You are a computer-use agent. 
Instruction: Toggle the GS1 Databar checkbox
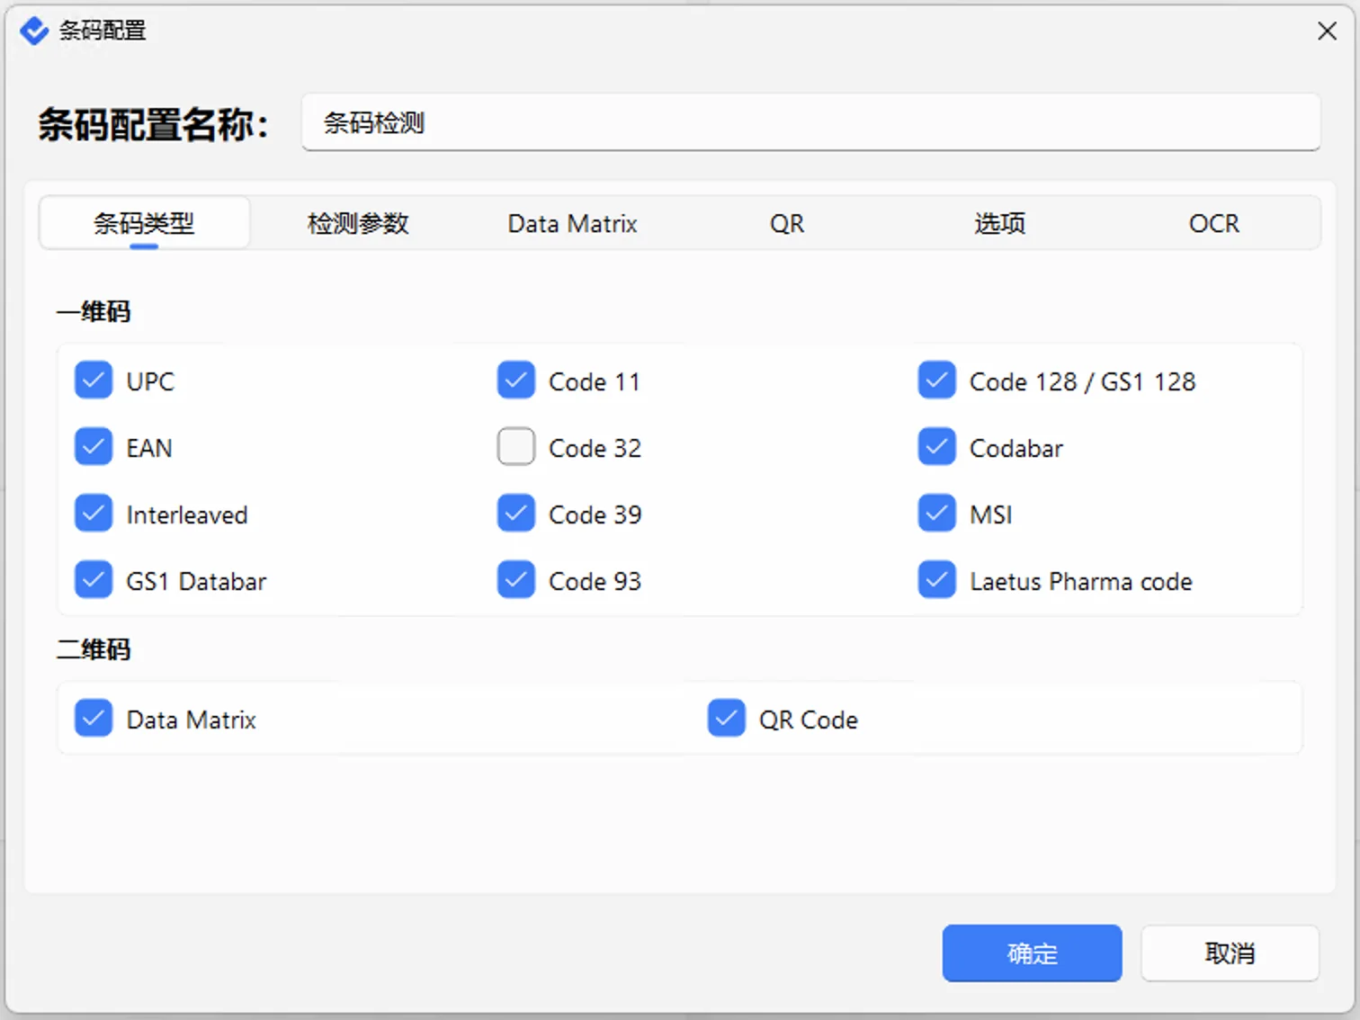pyautogui.click(x=94, y=580)
